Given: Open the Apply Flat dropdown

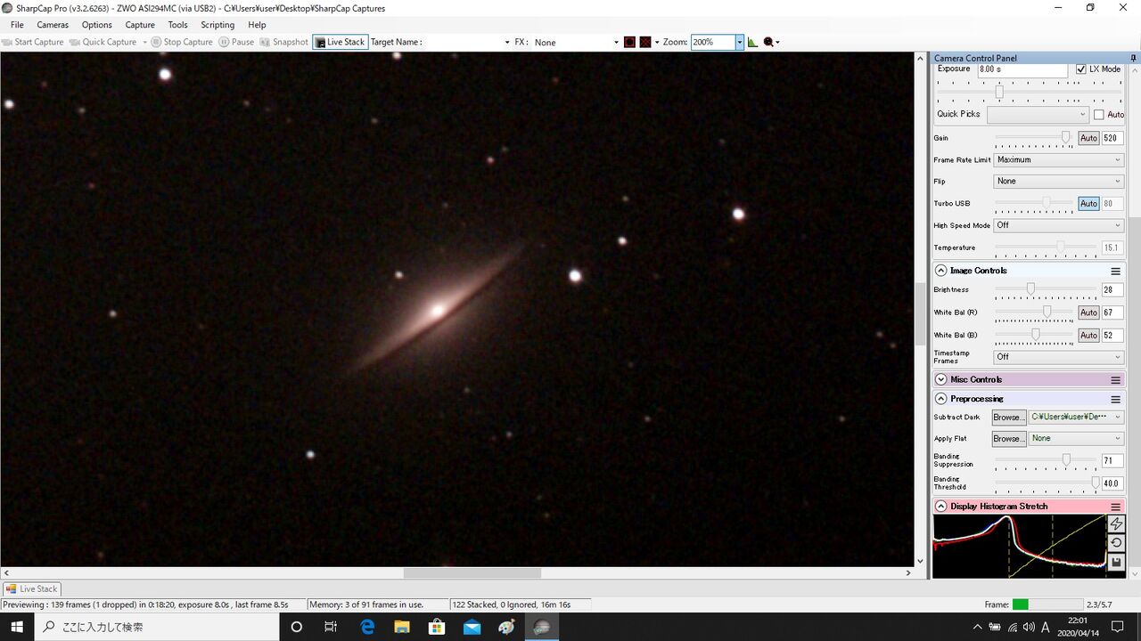Looking at the screenshot, I should point(1076,438).
